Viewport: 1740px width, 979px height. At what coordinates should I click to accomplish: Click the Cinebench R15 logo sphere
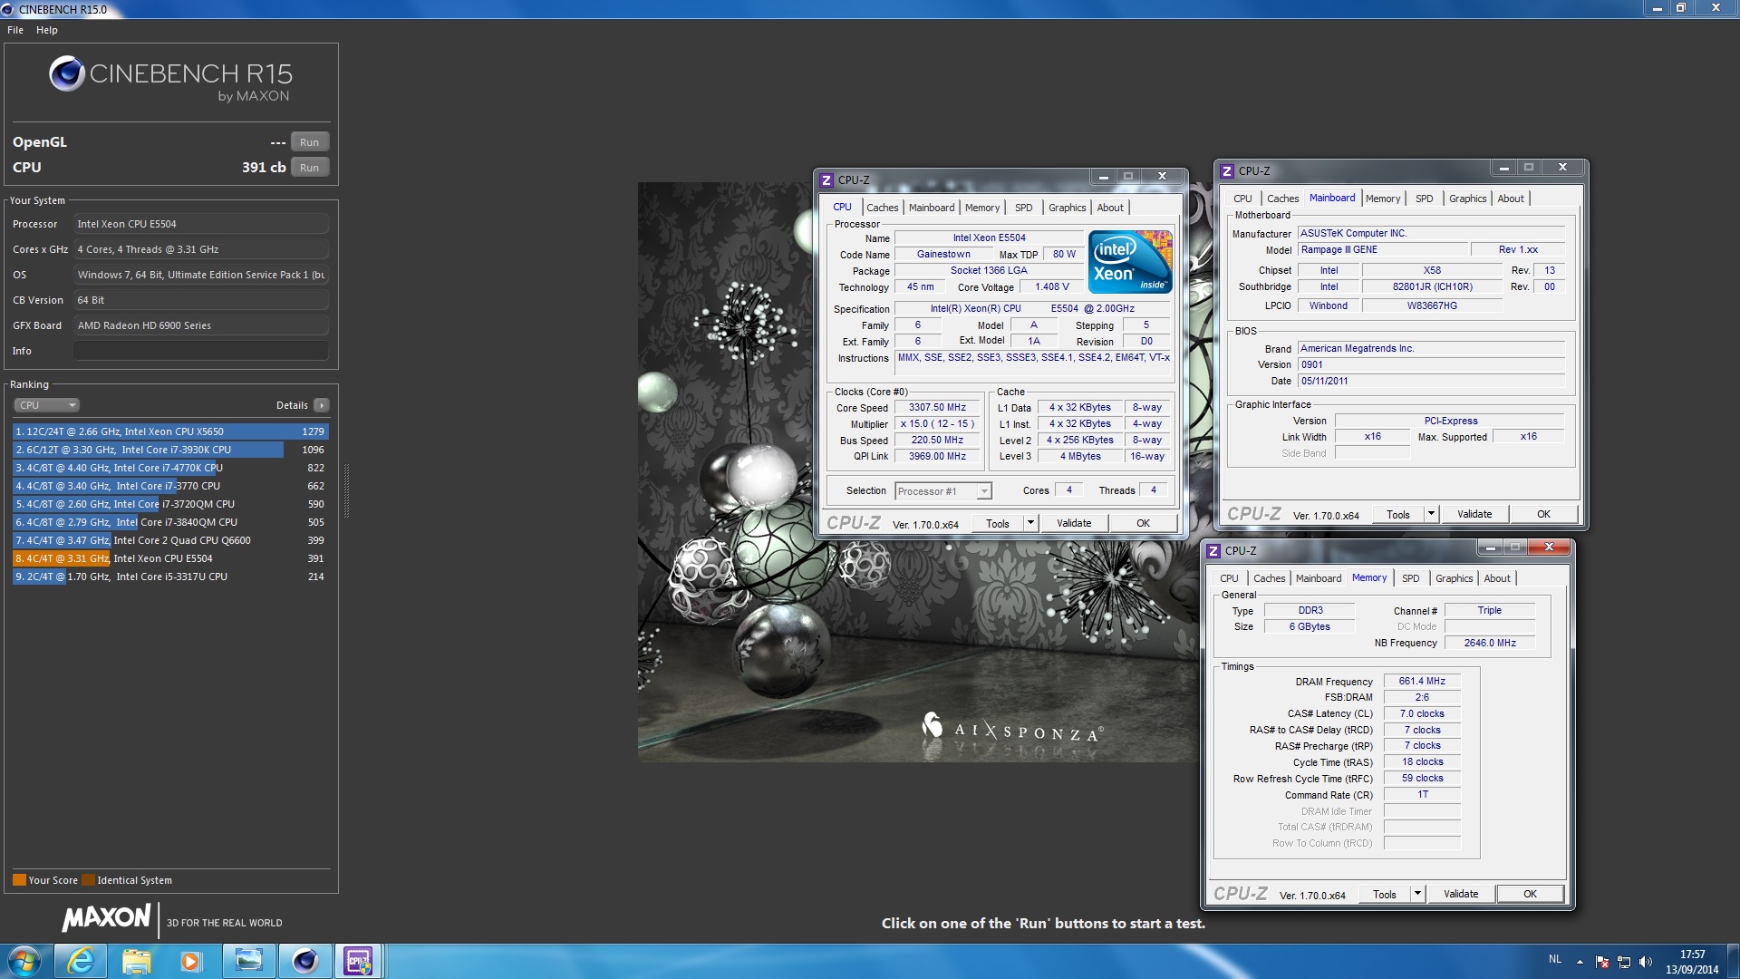click(x=66, y=73)
